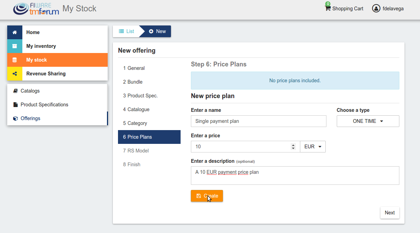Click the My stock database icon
This screenshot has height=233, width=420.
tap(14, 60)
